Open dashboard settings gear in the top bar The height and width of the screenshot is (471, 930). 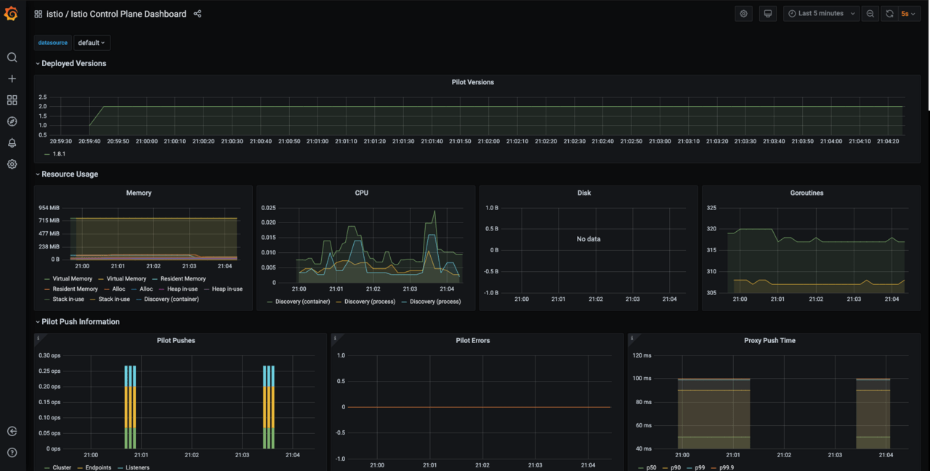tap(743, 14)
